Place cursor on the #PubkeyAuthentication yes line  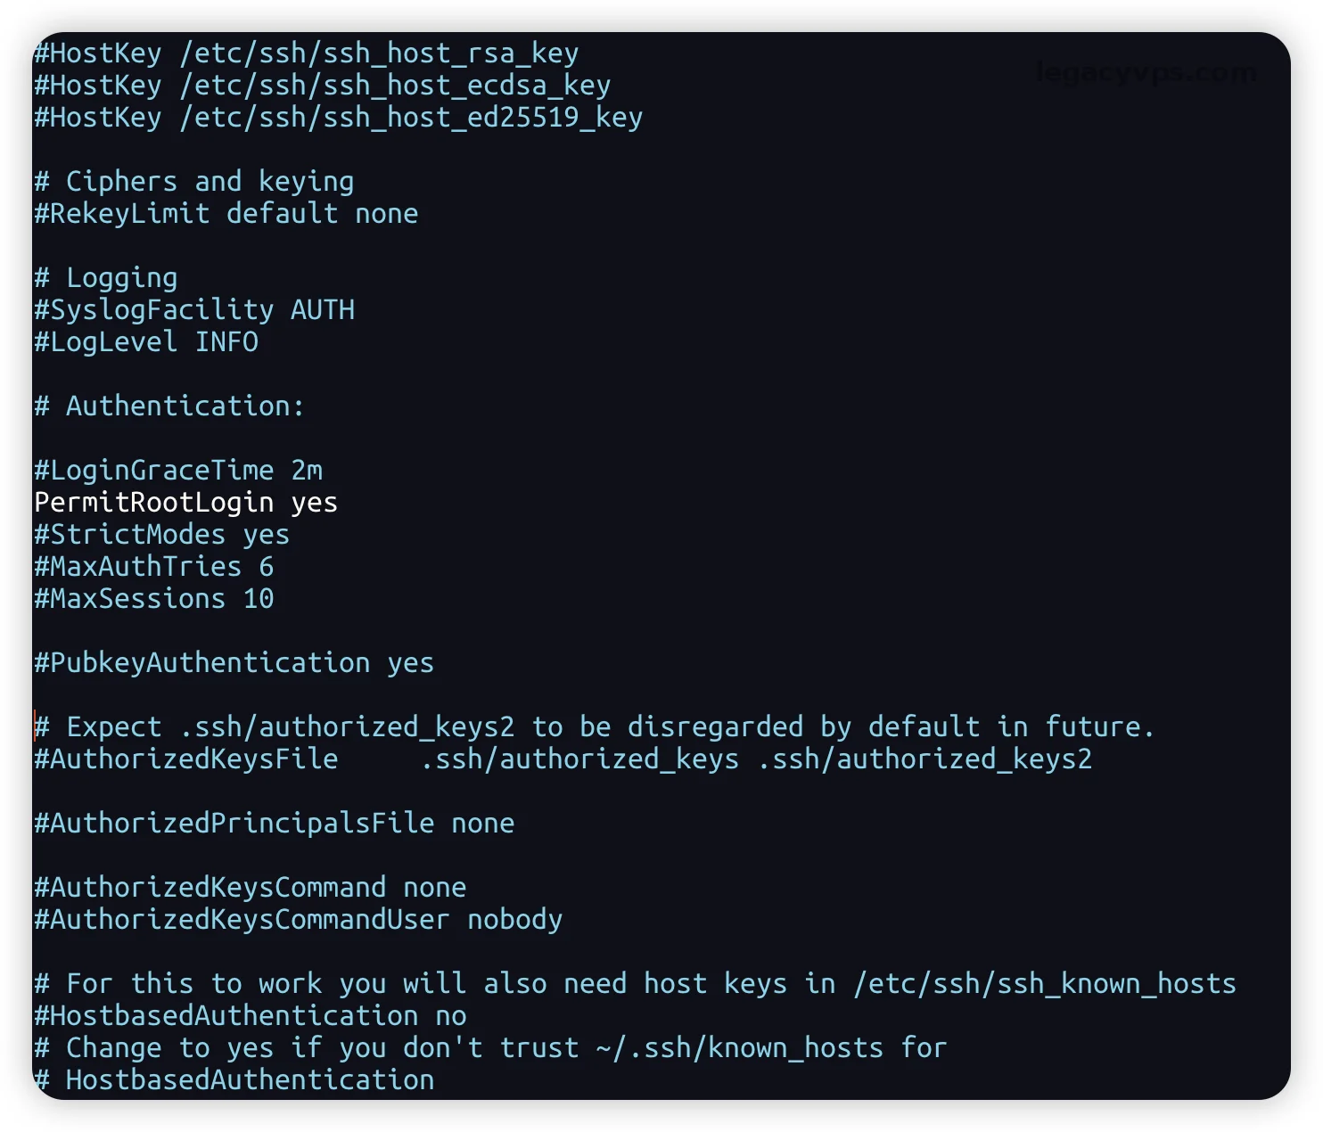point(234,663)
